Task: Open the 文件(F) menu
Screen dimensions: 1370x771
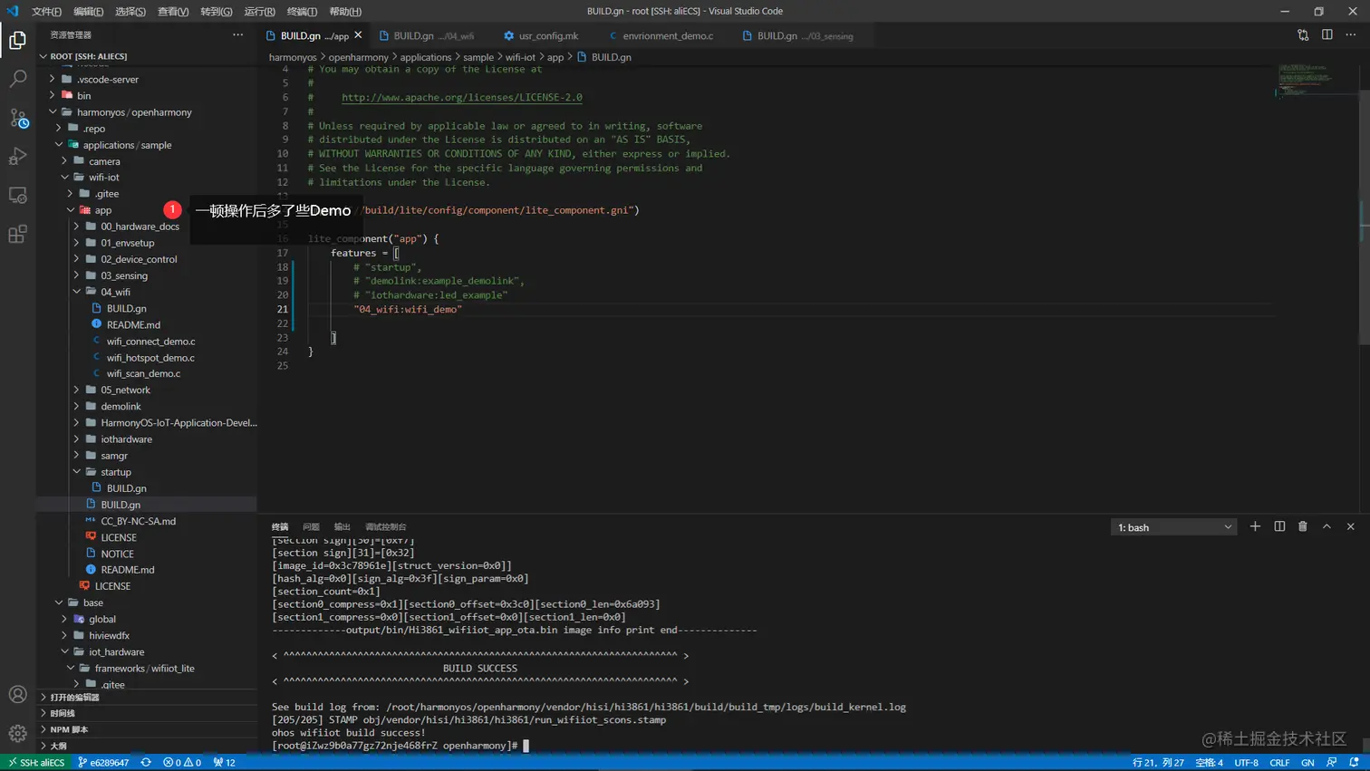Action: click(46, 12)
